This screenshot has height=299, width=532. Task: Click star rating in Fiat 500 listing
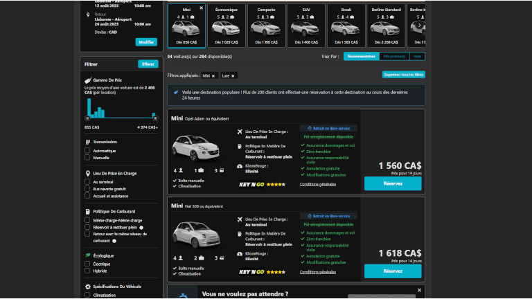coord(276,272)
